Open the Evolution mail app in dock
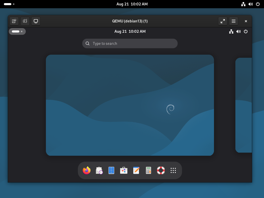 [99, 170]
